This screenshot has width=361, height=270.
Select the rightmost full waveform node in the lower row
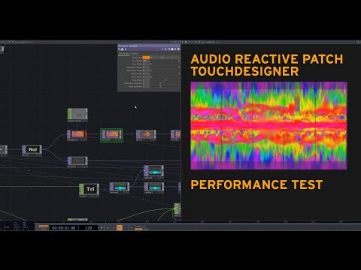[154, 187]
